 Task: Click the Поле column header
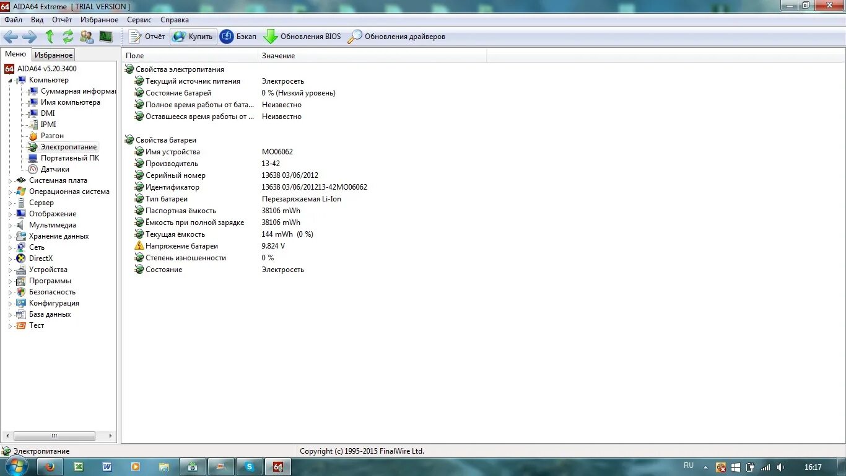coord(190,56)
